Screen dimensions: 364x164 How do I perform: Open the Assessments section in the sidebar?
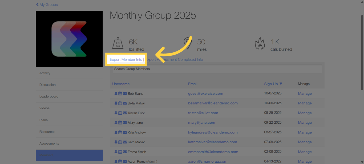[x=50, y=143]
